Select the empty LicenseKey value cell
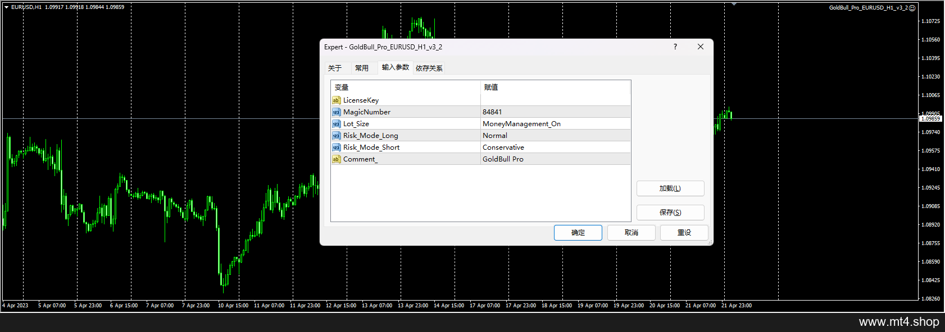 (556, 100)
